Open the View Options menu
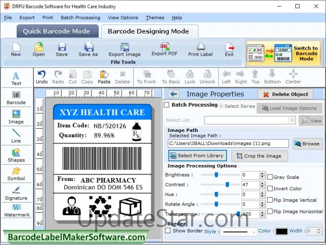This screenshot has width=326, height=245. click(x=123, y=18)
